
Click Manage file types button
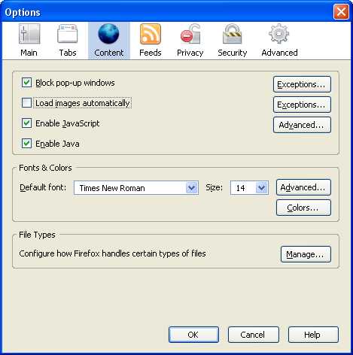306,254
